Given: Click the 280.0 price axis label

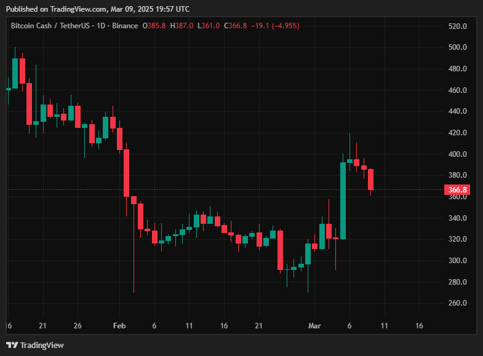Looking at the screenshot, I should (457, 282).
